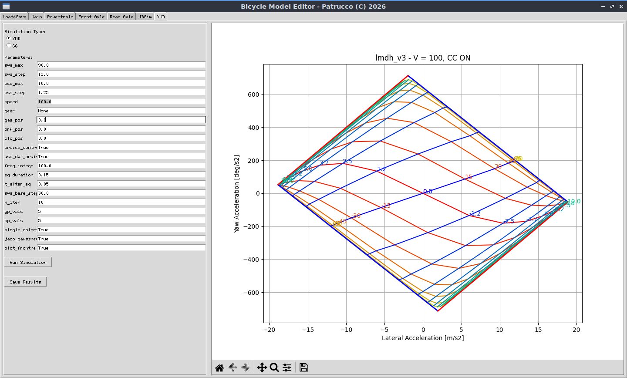Screen dimensions: 627x378
Task: Edit the freq_integr value field
Action: click(121, 165)
